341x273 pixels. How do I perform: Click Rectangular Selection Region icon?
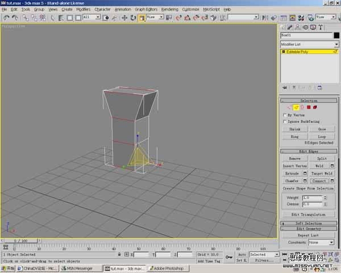(70, 18)
